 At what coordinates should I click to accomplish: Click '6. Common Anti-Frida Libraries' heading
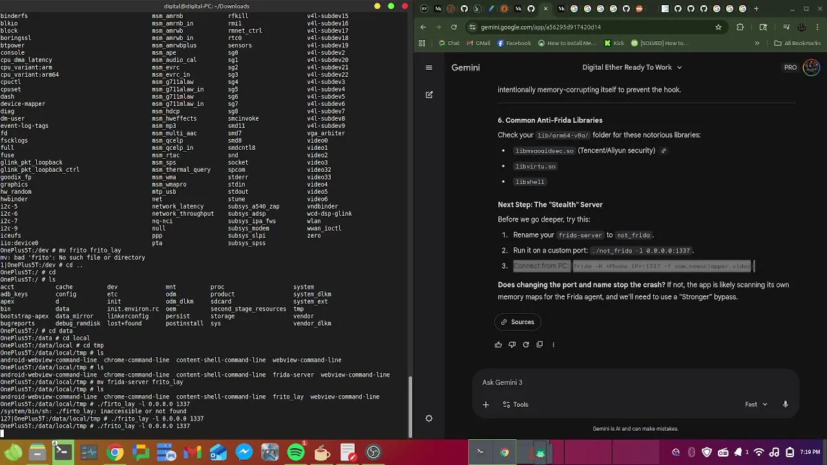coord(550,120)
